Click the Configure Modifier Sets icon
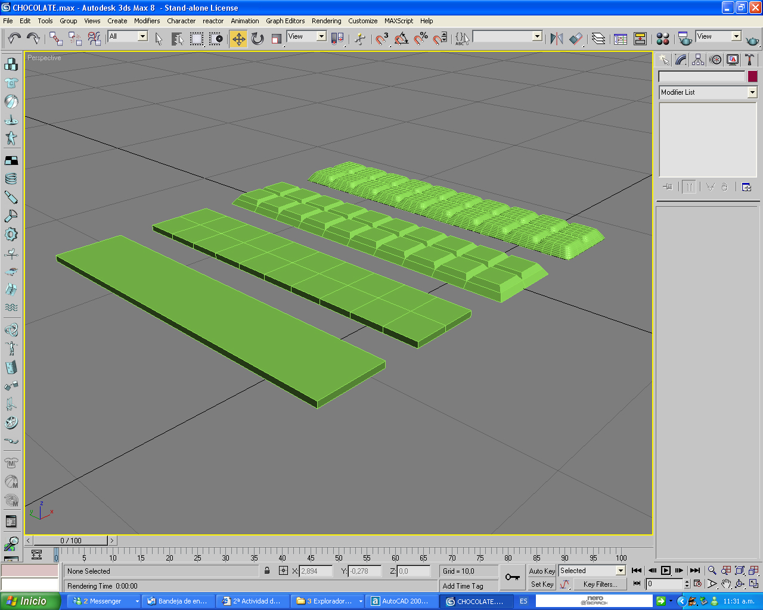This screenshot has height=610, width=763. pyautogui.click(x=746, y=187)
